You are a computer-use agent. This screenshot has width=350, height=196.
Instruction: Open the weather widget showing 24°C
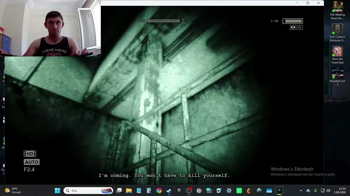[x=13, y=191]
